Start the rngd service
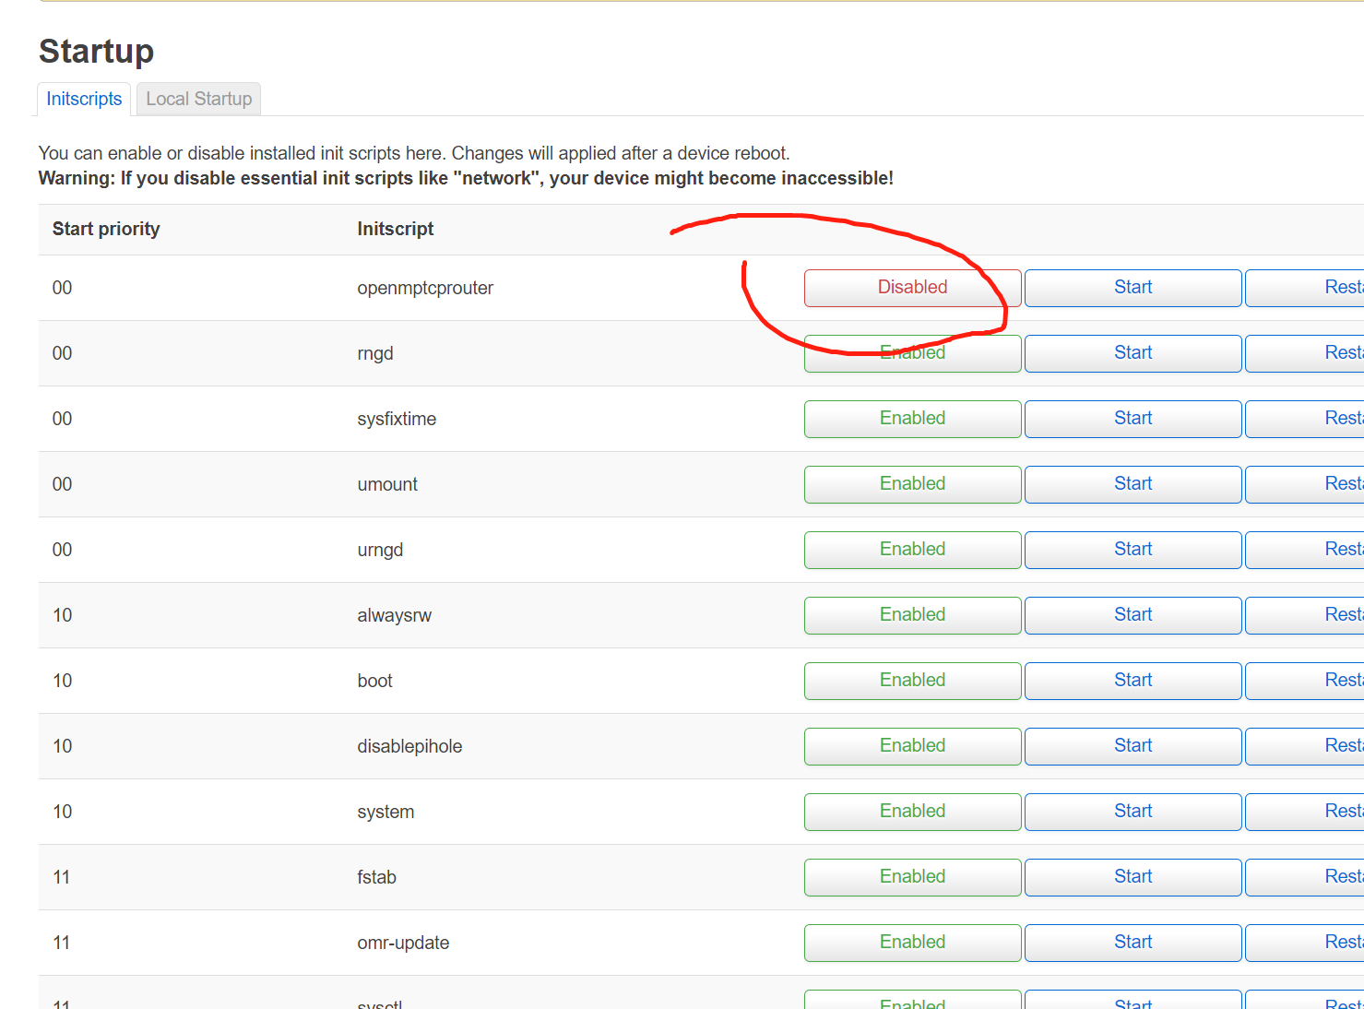 pyautogui.click(x=1133, y=353)
